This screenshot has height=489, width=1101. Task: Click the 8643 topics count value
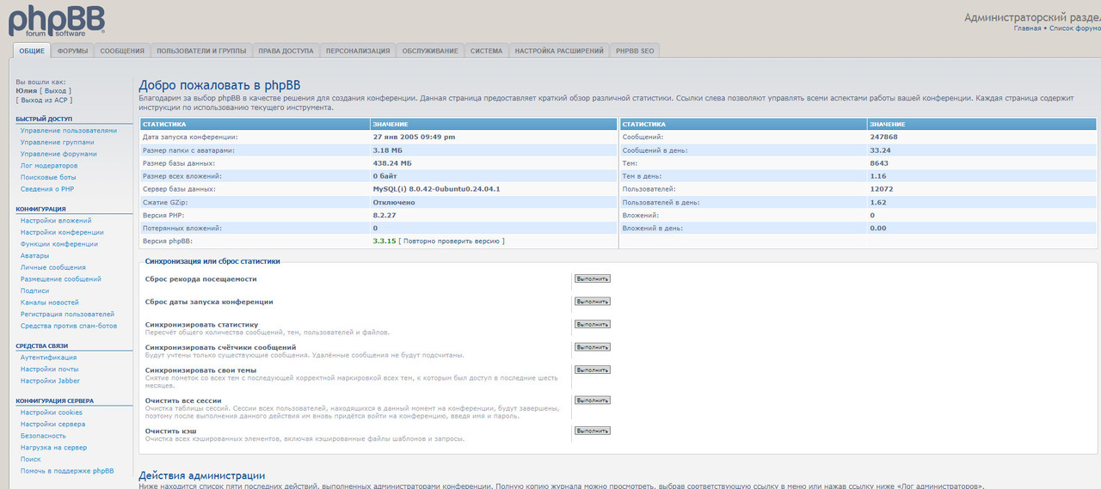point(879,162)
